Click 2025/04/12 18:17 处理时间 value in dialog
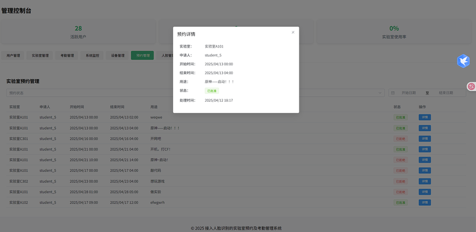476x232 pixels. point(219,100)
